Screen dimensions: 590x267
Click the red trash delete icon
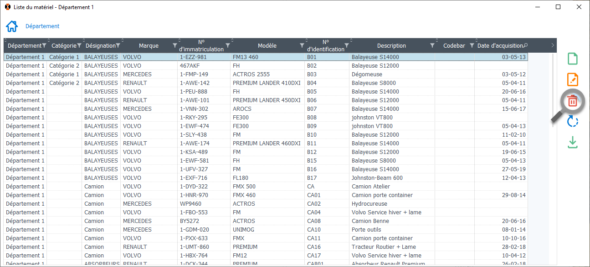click(573, 101)
